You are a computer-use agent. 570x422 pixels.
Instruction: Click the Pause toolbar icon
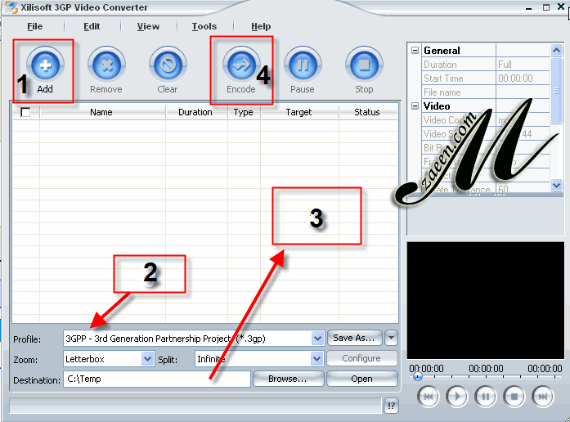point(303,65)
